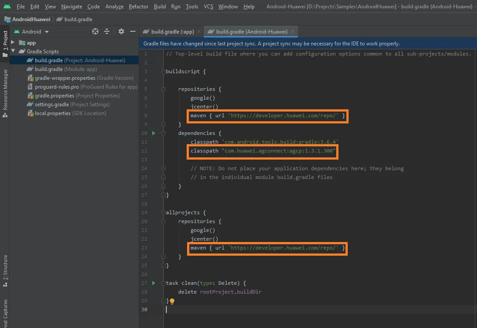Open the Resource Manager side panel
Viewport: 477px width, 328px height.
(x=5, y=90)
